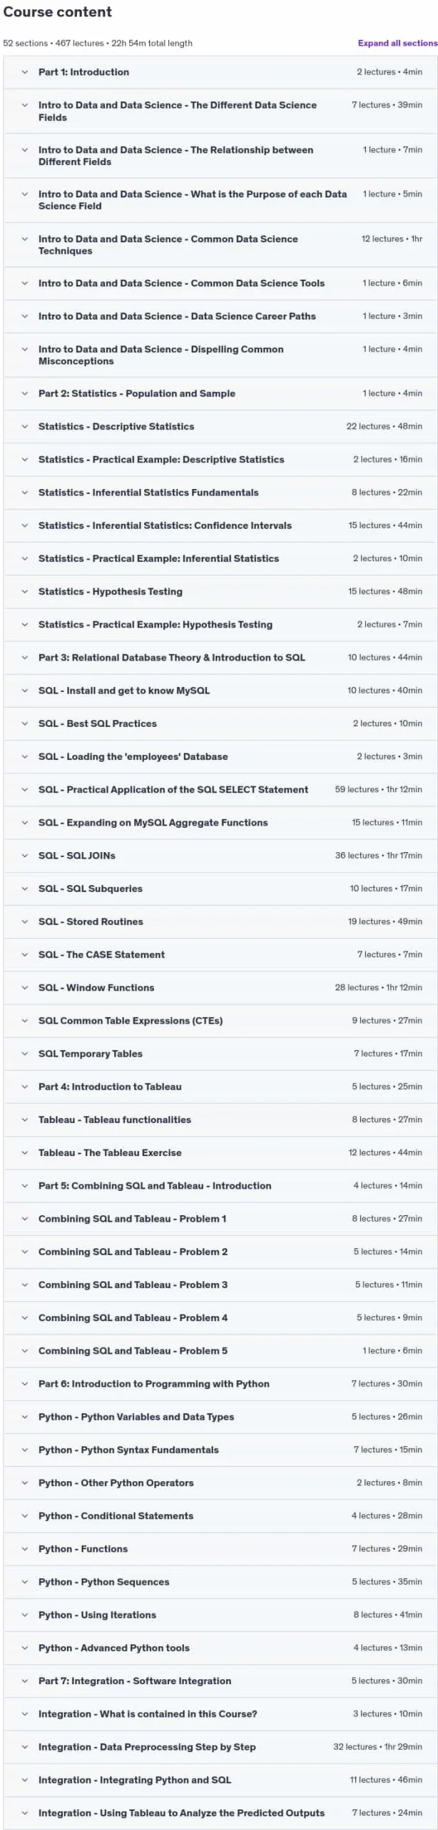Click the Expand all sections link

click(397, 43)
